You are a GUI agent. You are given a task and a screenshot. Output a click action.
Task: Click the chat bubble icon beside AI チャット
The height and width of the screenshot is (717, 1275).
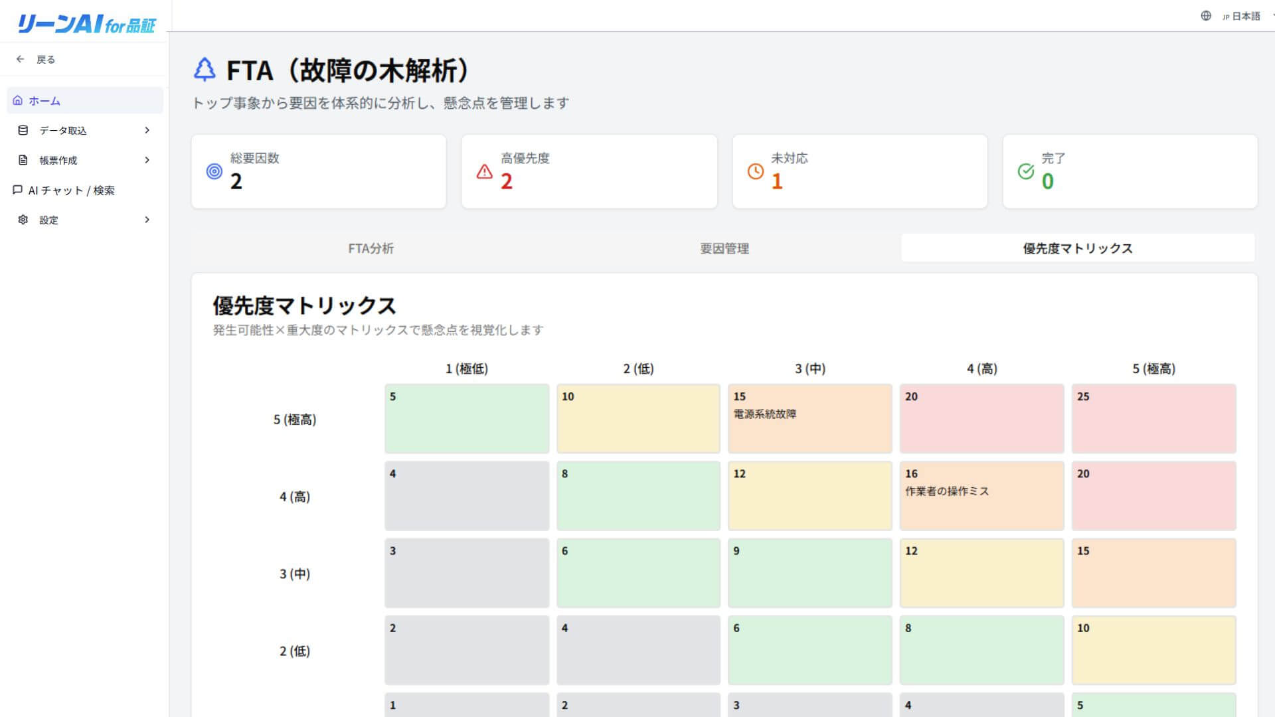(x=18, y=190)
